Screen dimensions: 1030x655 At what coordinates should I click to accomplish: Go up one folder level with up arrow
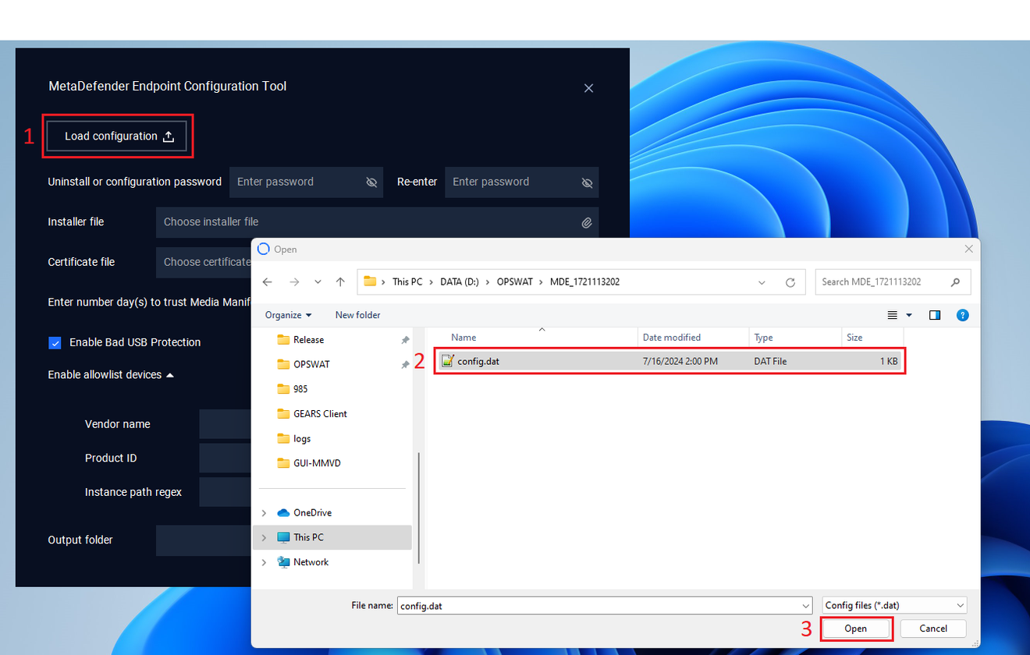pos(340,282)
